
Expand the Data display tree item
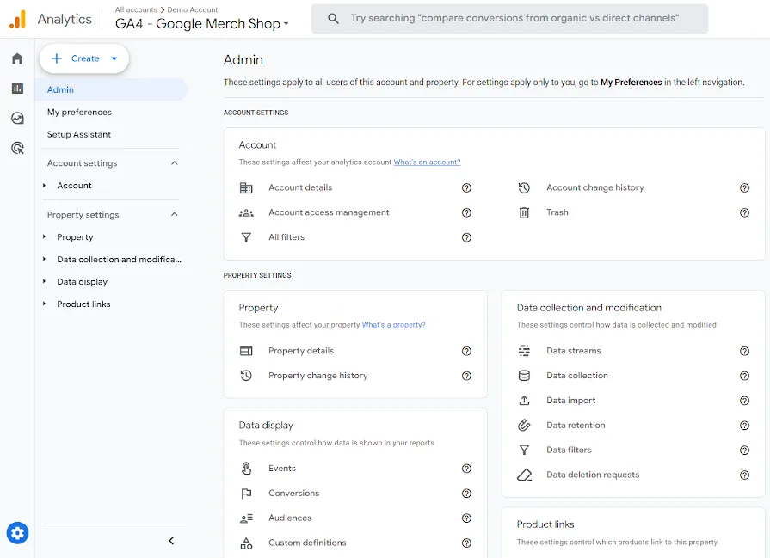tap(45, 282)
